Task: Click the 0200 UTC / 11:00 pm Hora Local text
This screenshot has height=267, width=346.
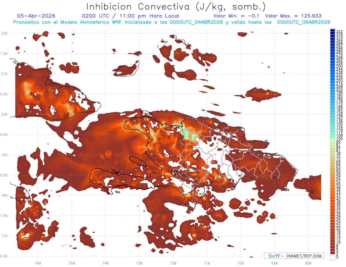Action: tap(130, 16)
